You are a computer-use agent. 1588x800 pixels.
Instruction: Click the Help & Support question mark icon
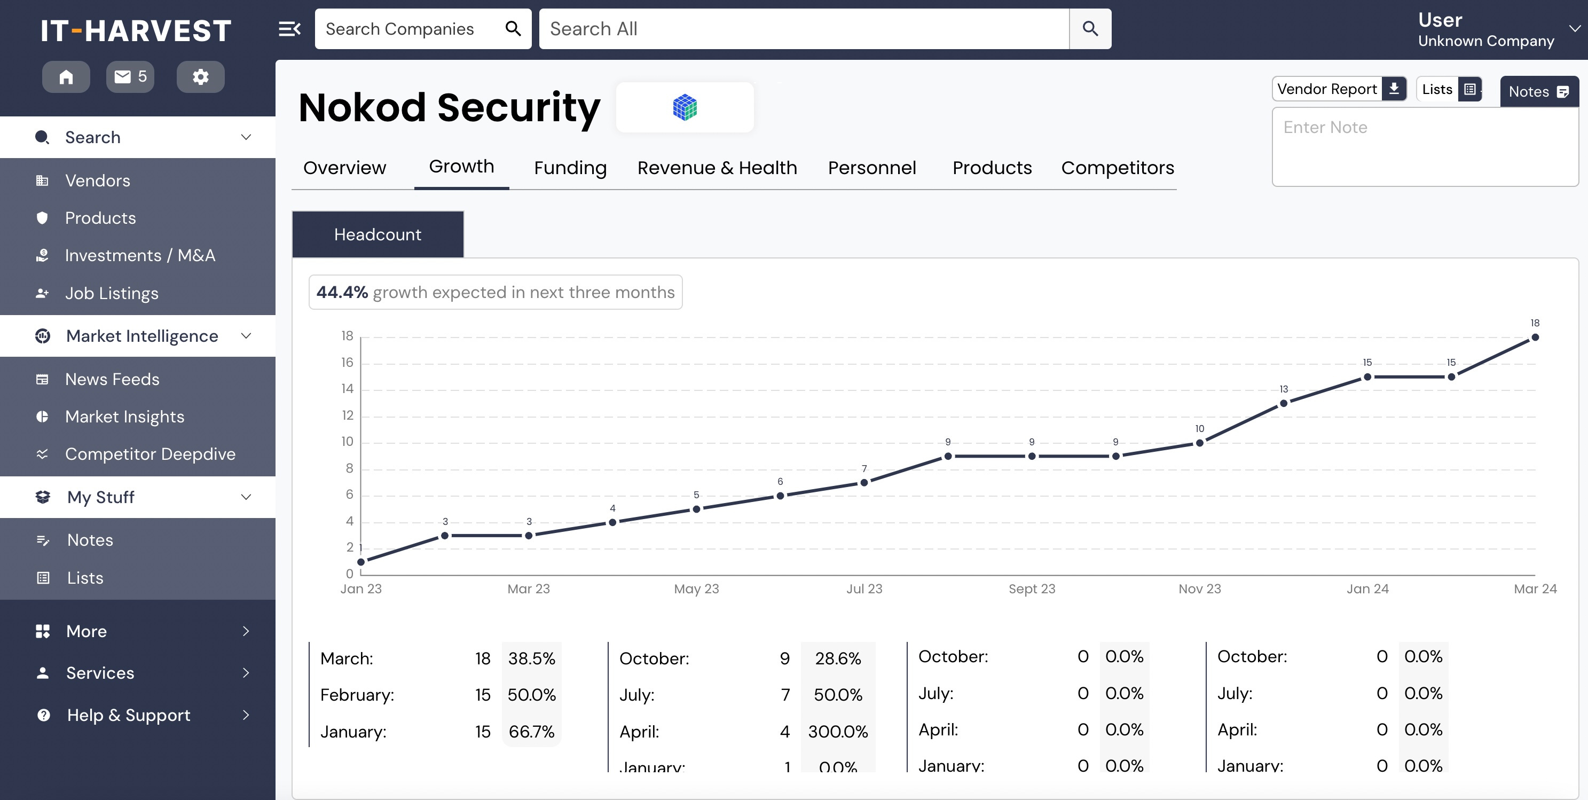pos(43,715)
